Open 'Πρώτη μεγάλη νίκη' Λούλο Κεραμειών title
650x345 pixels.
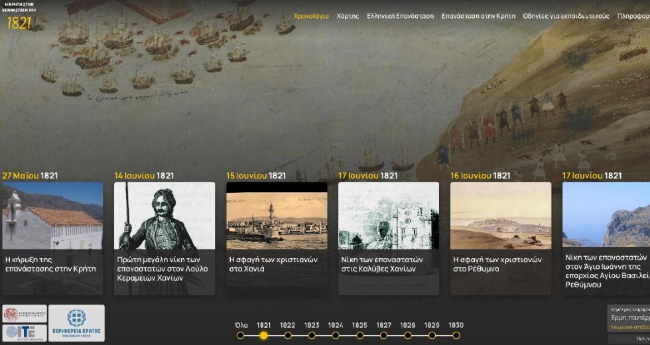(162, 269)
